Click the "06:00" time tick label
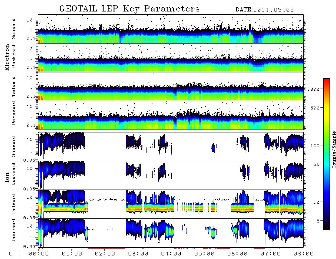This screenshot has width=336, height=259. 237,254
